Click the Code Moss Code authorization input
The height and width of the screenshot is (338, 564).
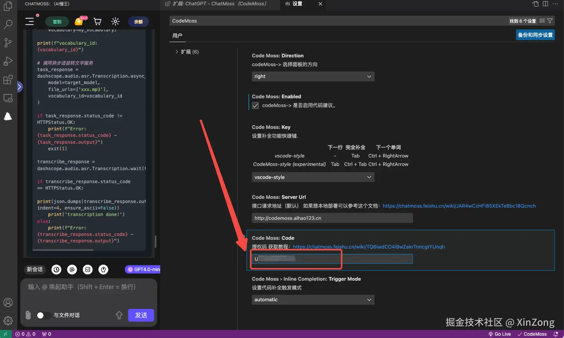coord(332,259)
